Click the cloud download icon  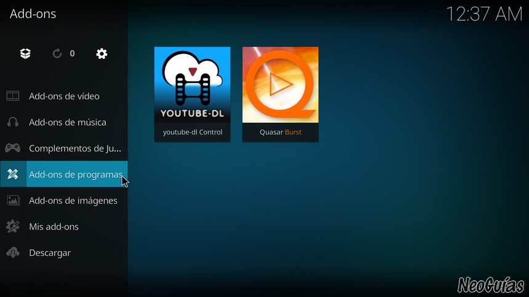coord(13,253)
